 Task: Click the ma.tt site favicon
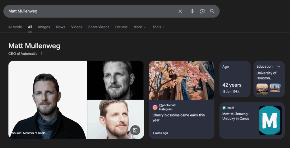click(224, 108)
